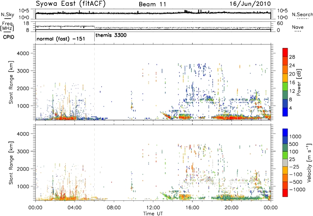
Task: Select the '1000' tick in the velocity panel
Action: pos(23,186)
